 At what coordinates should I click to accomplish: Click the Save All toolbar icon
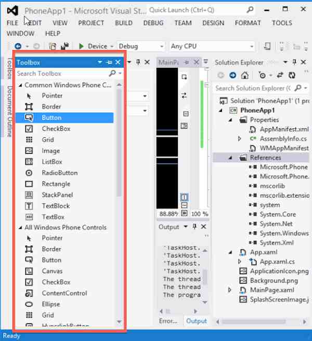tap(64, 46)
